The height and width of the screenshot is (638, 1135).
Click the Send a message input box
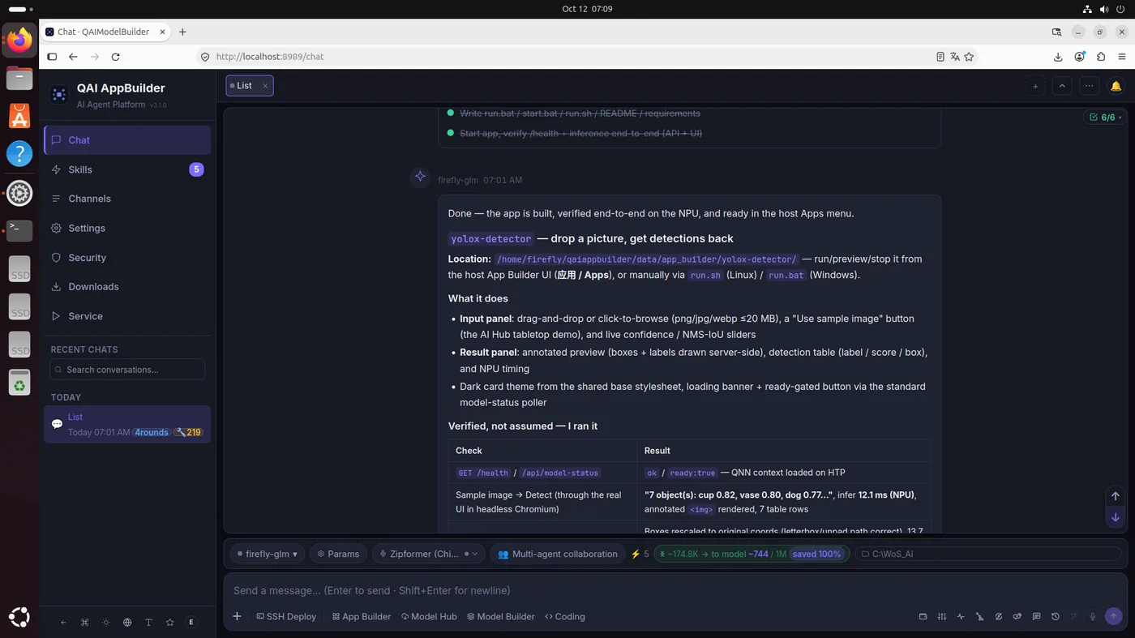click(675, 590)
